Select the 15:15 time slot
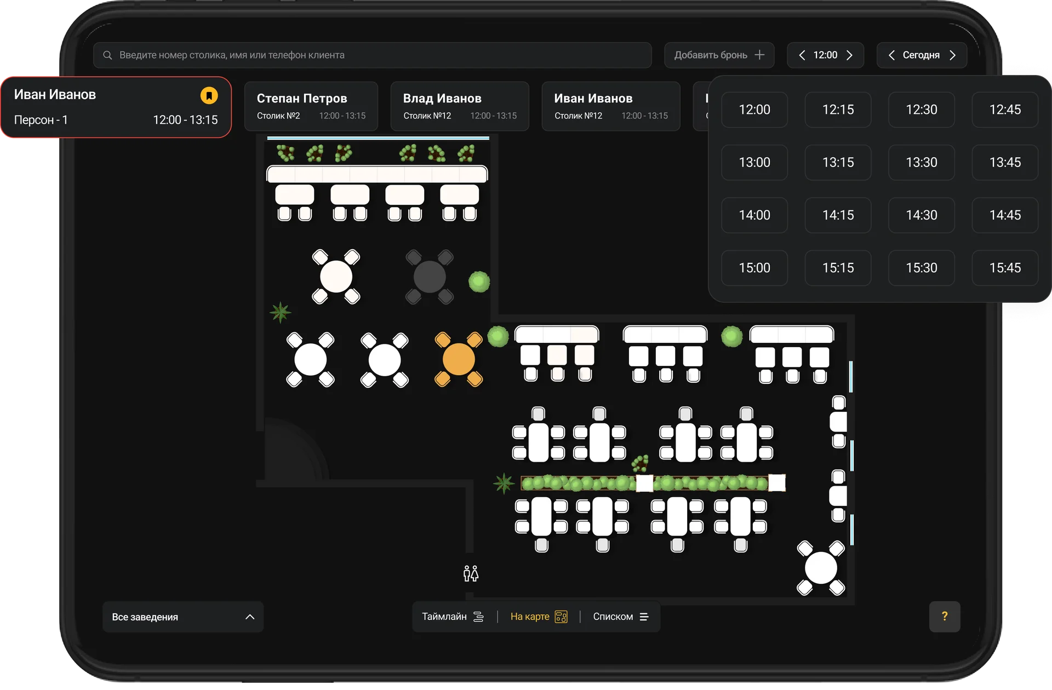1052x690 pixels. [838, 268]
